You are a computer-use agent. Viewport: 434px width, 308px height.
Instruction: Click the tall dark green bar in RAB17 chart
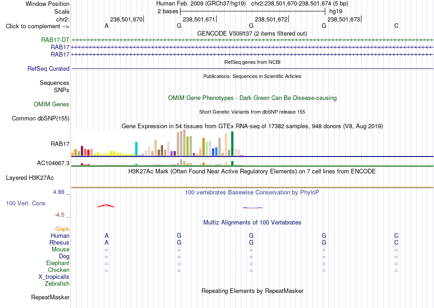point(233,144)
